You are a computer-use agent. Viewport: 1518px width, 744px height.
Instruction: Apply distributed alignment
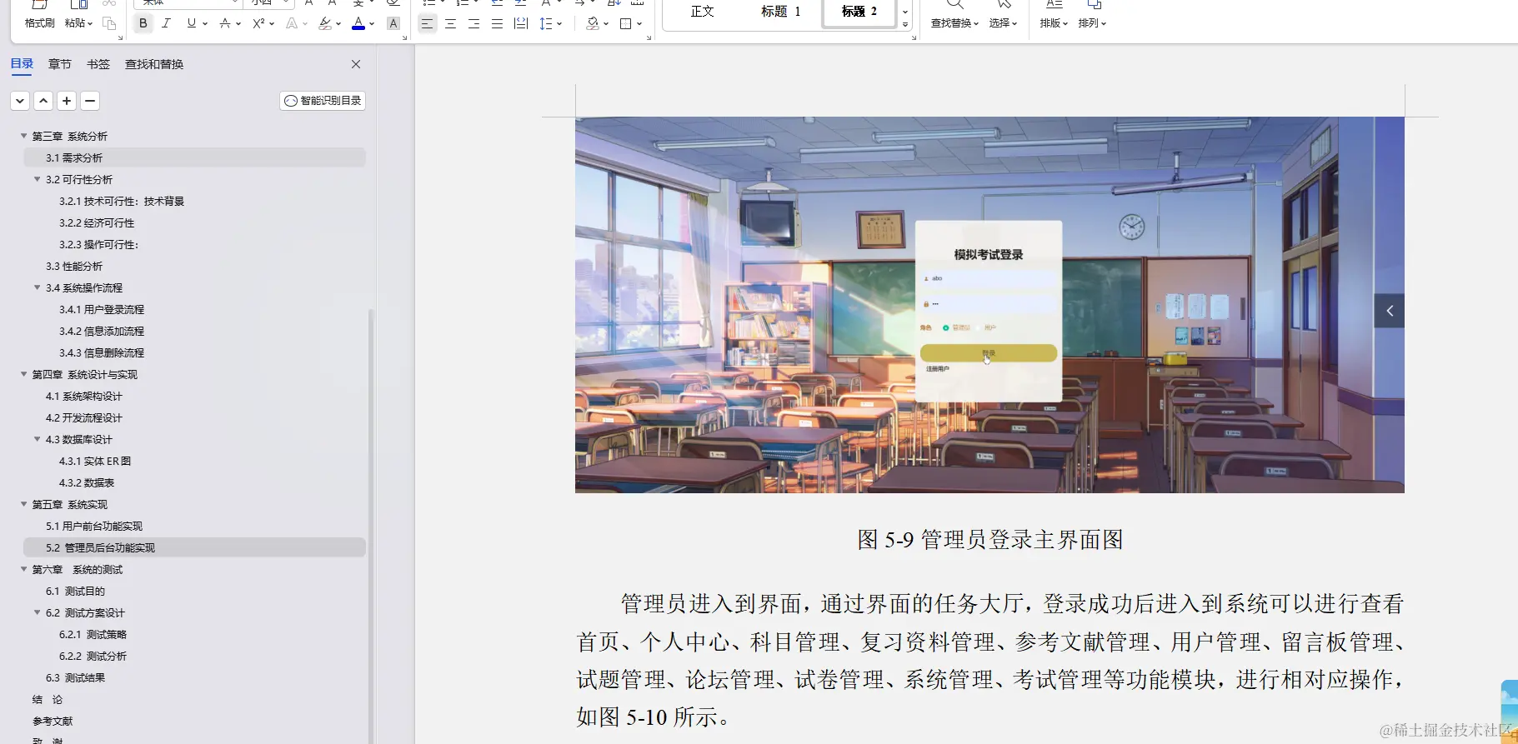point(521,23)
